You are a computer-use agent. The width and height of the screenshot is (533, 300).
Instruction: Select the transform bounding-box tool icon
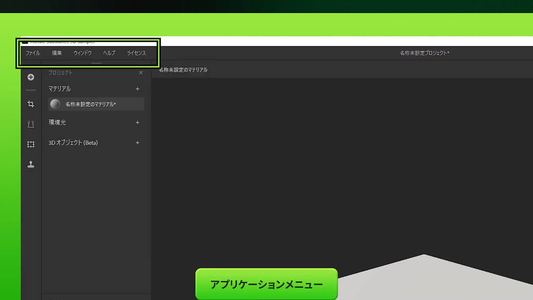pos(31,144)
